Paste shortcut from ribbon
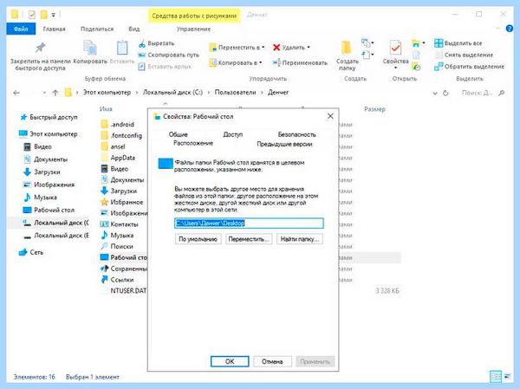520x389 pixels. click(x=165, y=67)
